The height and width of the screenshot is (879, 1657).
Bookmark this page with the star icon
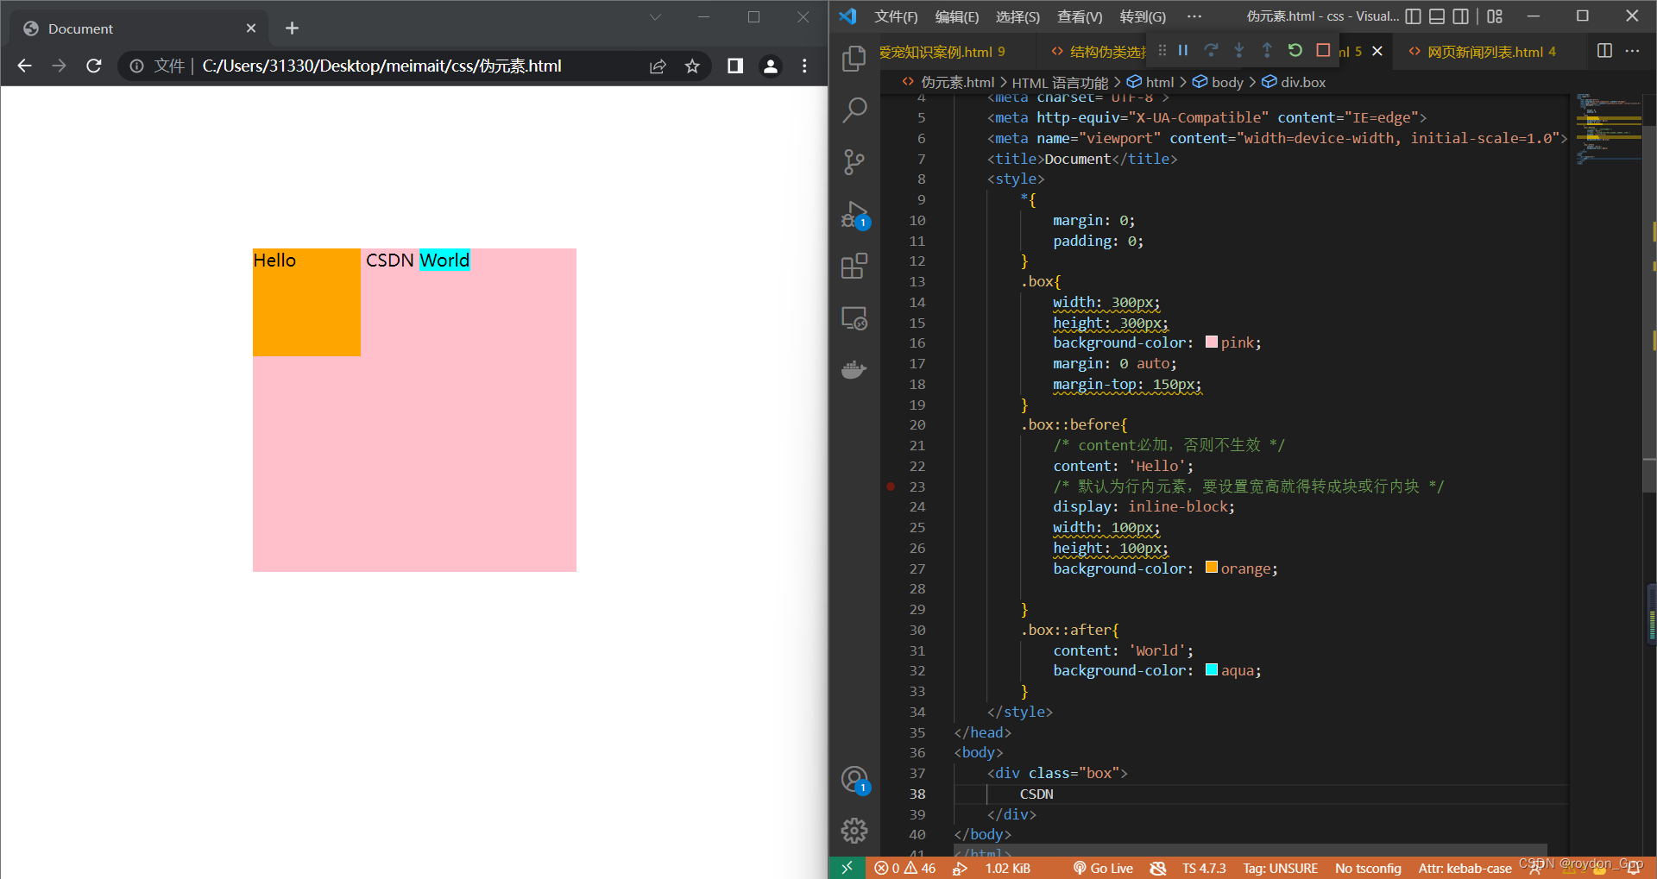692,66
